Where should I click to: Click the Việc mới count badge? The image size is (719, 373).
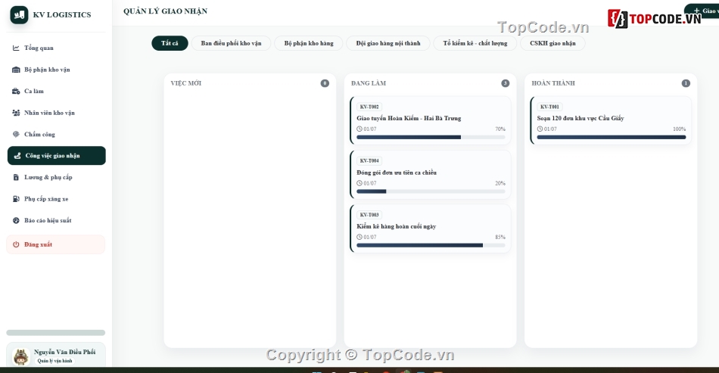tap(325, 83)
